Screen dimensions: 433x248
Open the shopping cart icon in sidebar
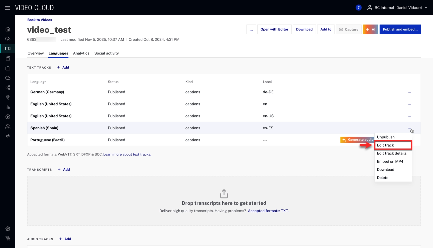[8, 238]
